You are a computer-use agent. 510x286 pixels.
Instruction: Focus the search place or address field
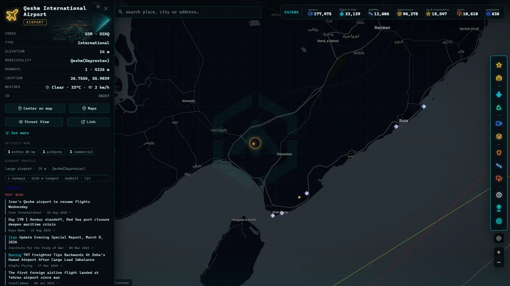coord(188,12)
